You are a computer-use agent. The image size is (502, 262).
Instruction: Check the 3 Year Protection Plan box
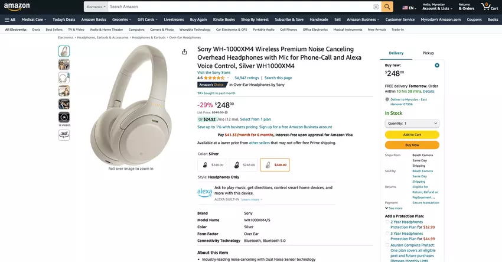[387, 233]
